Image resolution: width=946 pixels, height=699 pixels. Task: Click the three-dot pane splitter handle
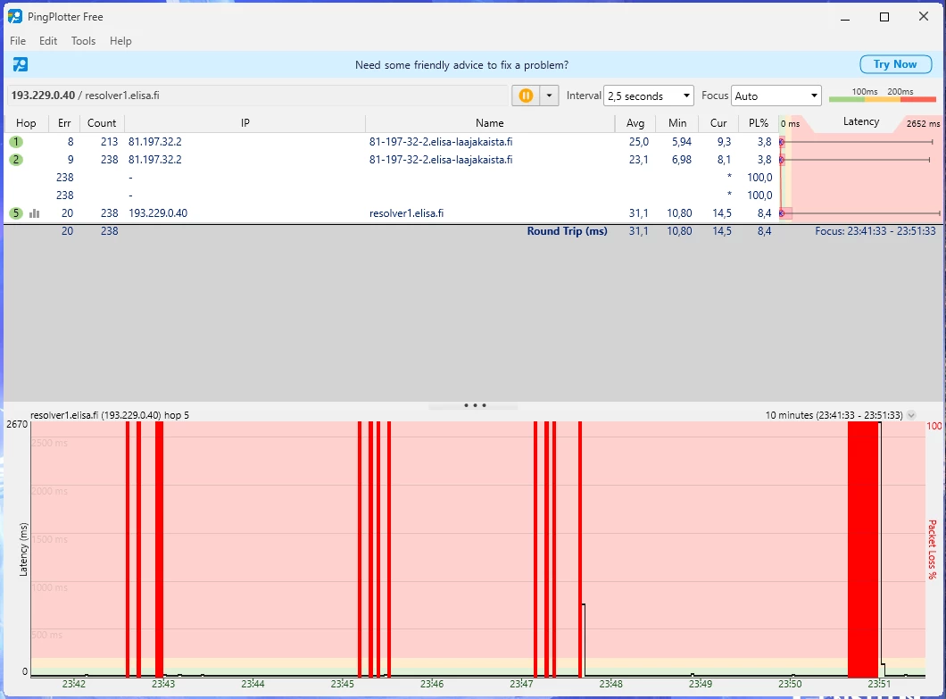pyautogui.click(x=474, y=405)
